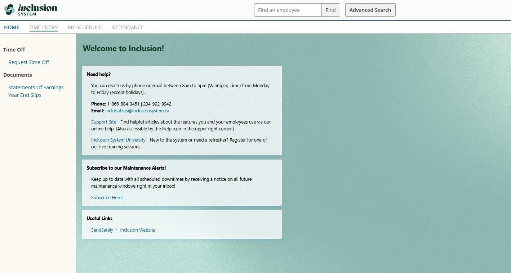View Statements Of Earnings

(x=36, y=88)
